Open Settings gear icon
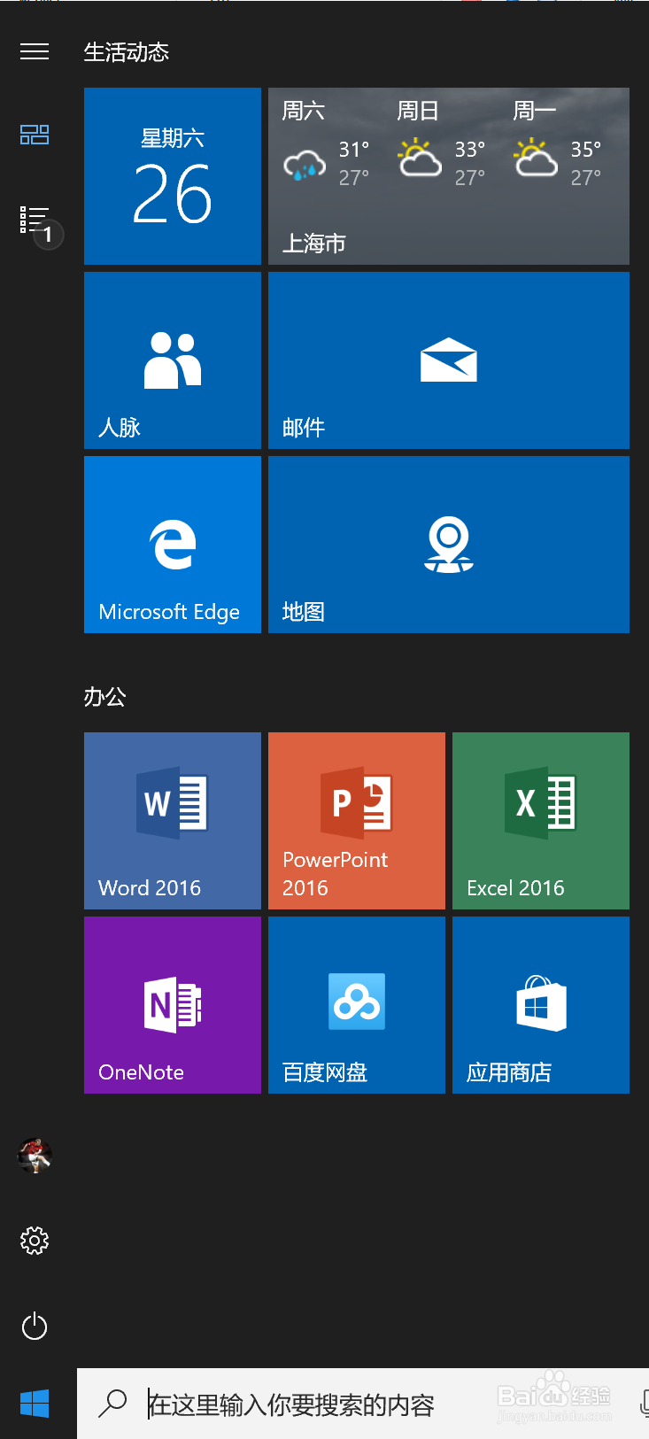Screen dimensions: 649x1439 click(x=35, y=1241)
